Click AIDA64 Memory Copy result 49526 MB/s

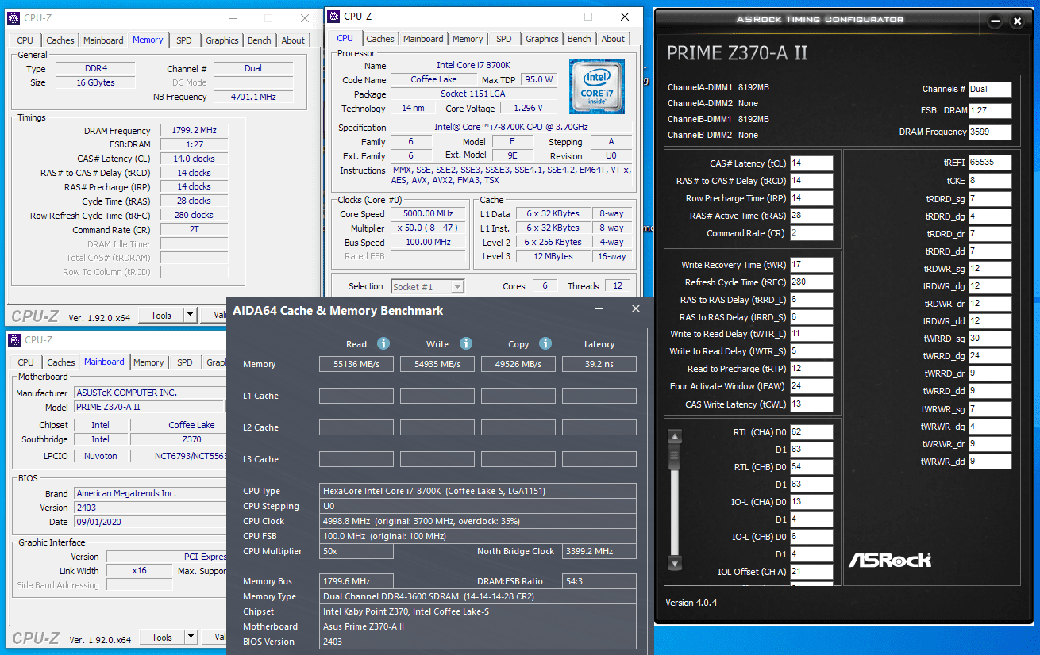pyautogui.click(x=518, y=364)
